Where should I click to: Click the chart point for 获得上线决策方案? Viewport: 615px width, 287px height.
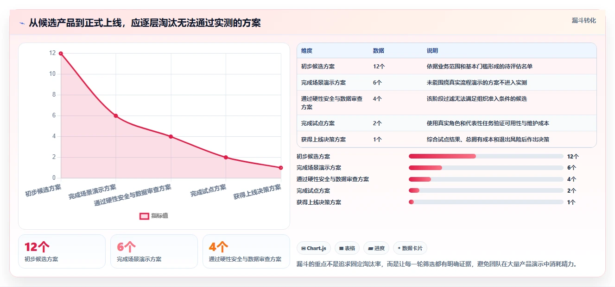281,168
